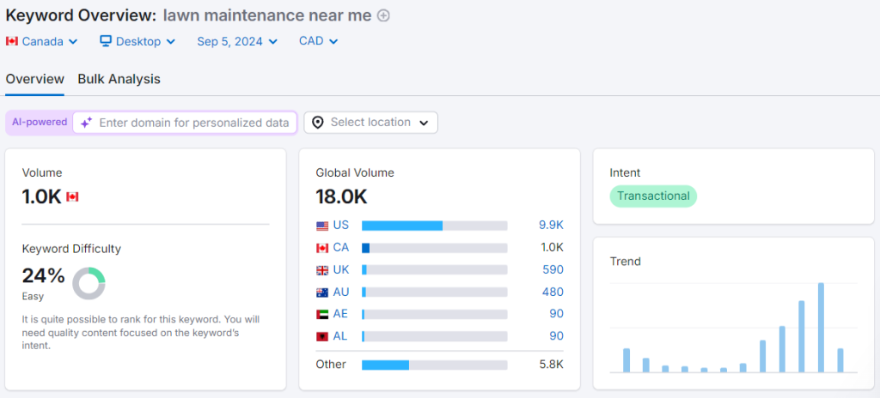Click the Canada flag in Global Volume list
This screenshot has height=398, width=880.
[x=322, y=249]
